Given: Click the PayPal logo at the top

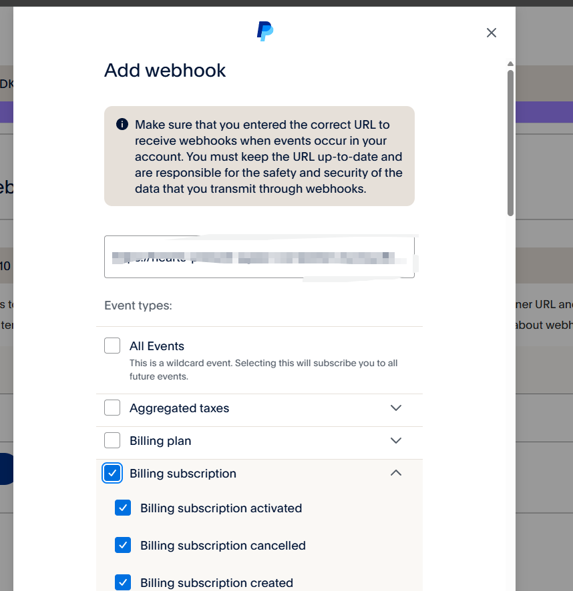Looking at the screenshot, I should pos(265,31).
